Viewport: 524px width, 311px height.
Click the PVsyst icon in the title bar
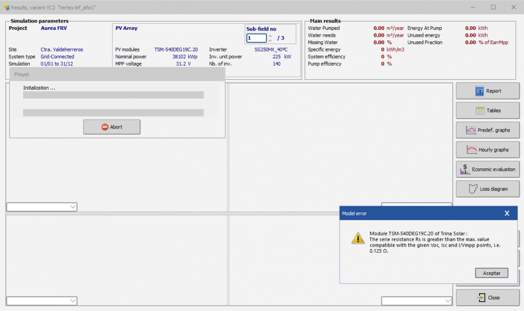click(x=5, y=7)
